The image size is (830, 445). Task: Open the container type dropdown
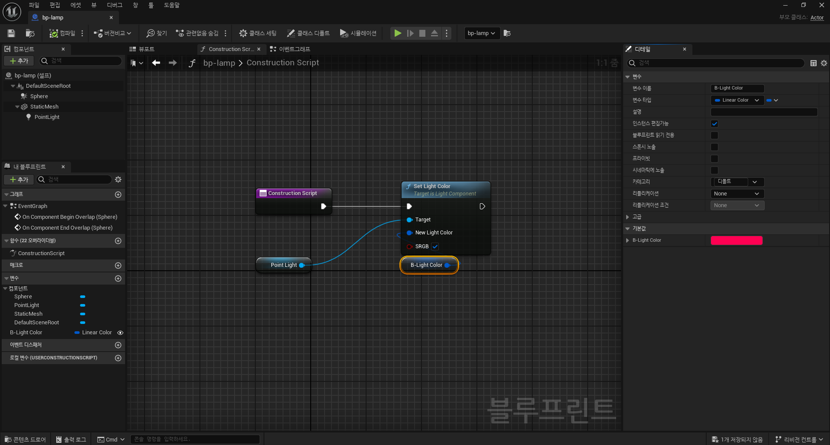click(x=772, y=100)
